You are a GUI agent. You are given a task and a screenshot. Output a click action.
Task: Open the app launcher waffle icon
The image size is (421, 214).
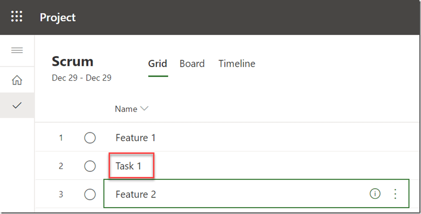coord(17,17)
